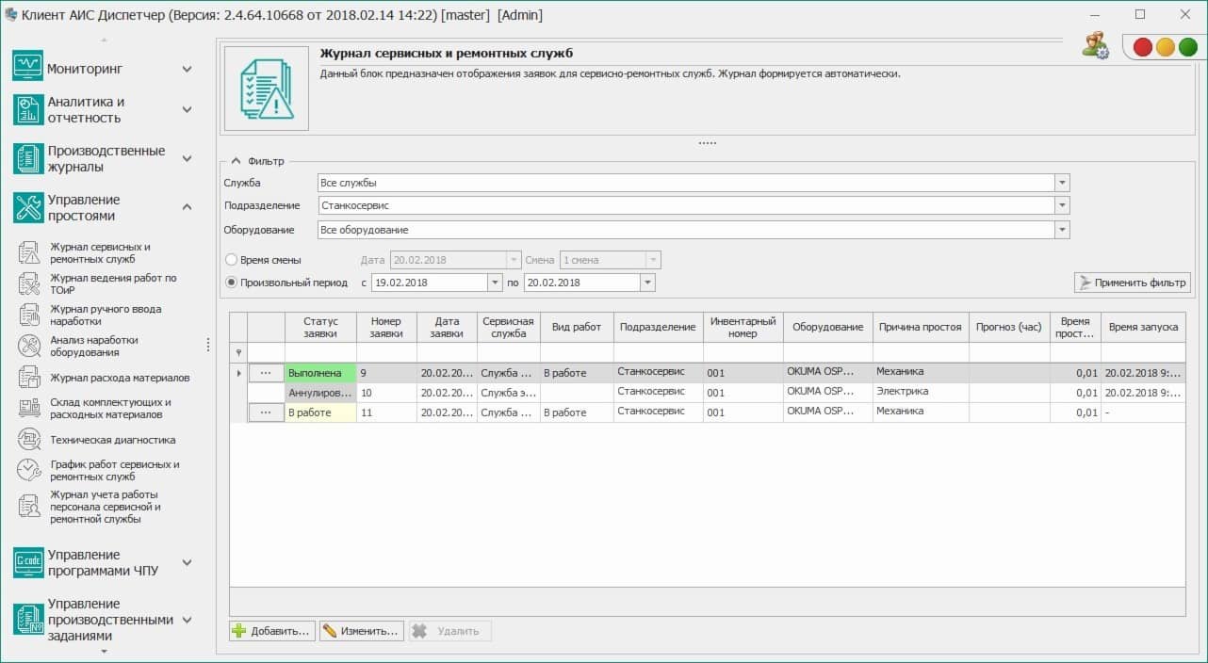Image resolution: width=1208 pixels, height=663 pixels.
Task: Open График работ сервисных и ремонтных служб icon
Action: pyautogui.click(x=29, y=470)
